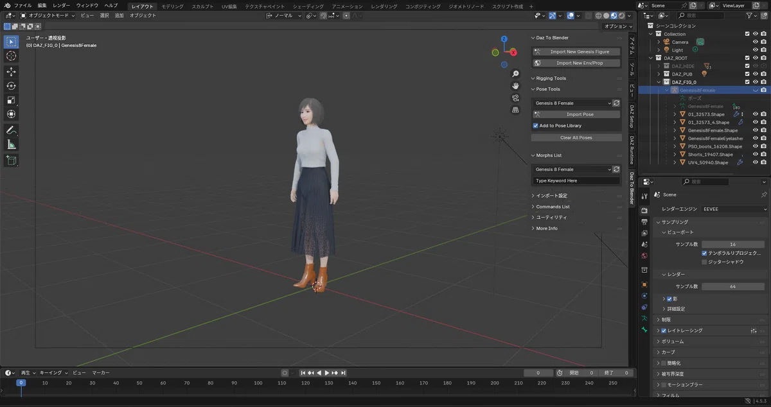Screen dimensions: 771x407
Task: Select the Add Cube tool
Action: point(11,160)
